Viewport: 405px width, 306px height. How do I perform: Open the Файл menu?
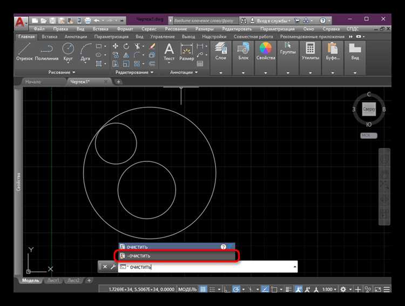(x=39, y=29)
